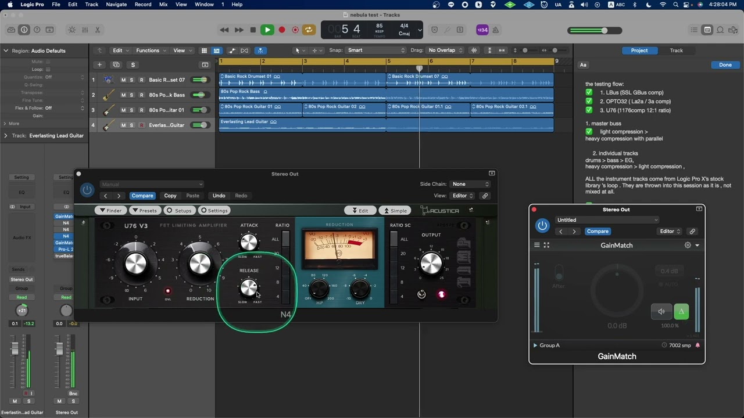Toggle the Metronome icon
744x418 pixels.
pos(497,30)
